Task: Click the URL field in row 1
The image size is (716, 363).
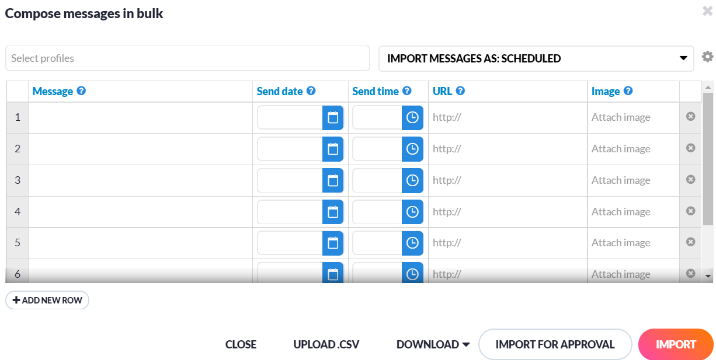Action: (x=508, y=118)
